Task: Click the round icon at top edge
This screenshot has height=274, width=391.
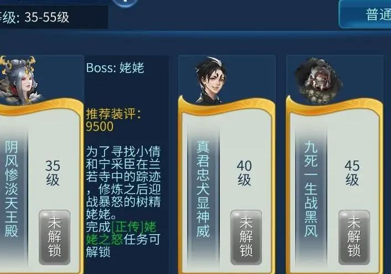Action: pos(125,3)
